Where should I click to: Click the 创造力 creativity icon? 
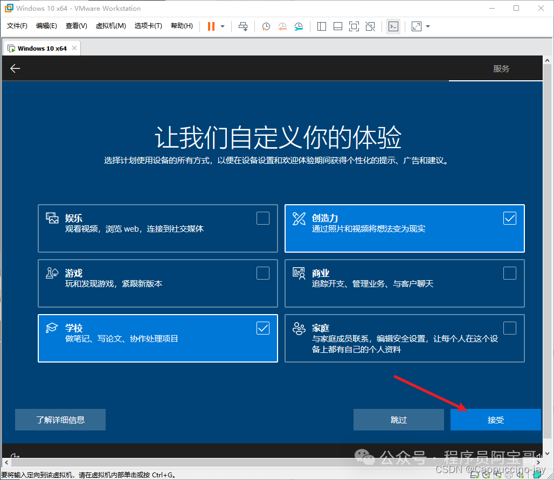coord(299,219)
